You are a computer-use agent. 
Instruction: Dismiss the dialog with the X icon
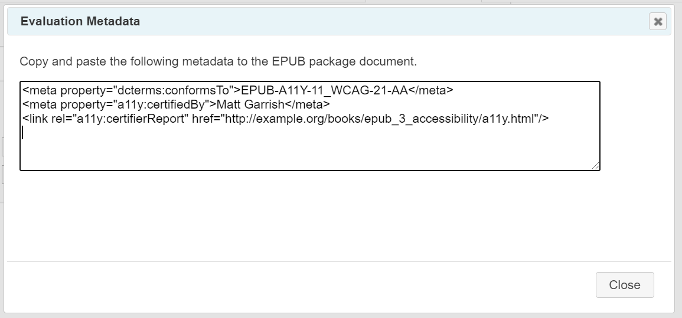tap(658, 21)
